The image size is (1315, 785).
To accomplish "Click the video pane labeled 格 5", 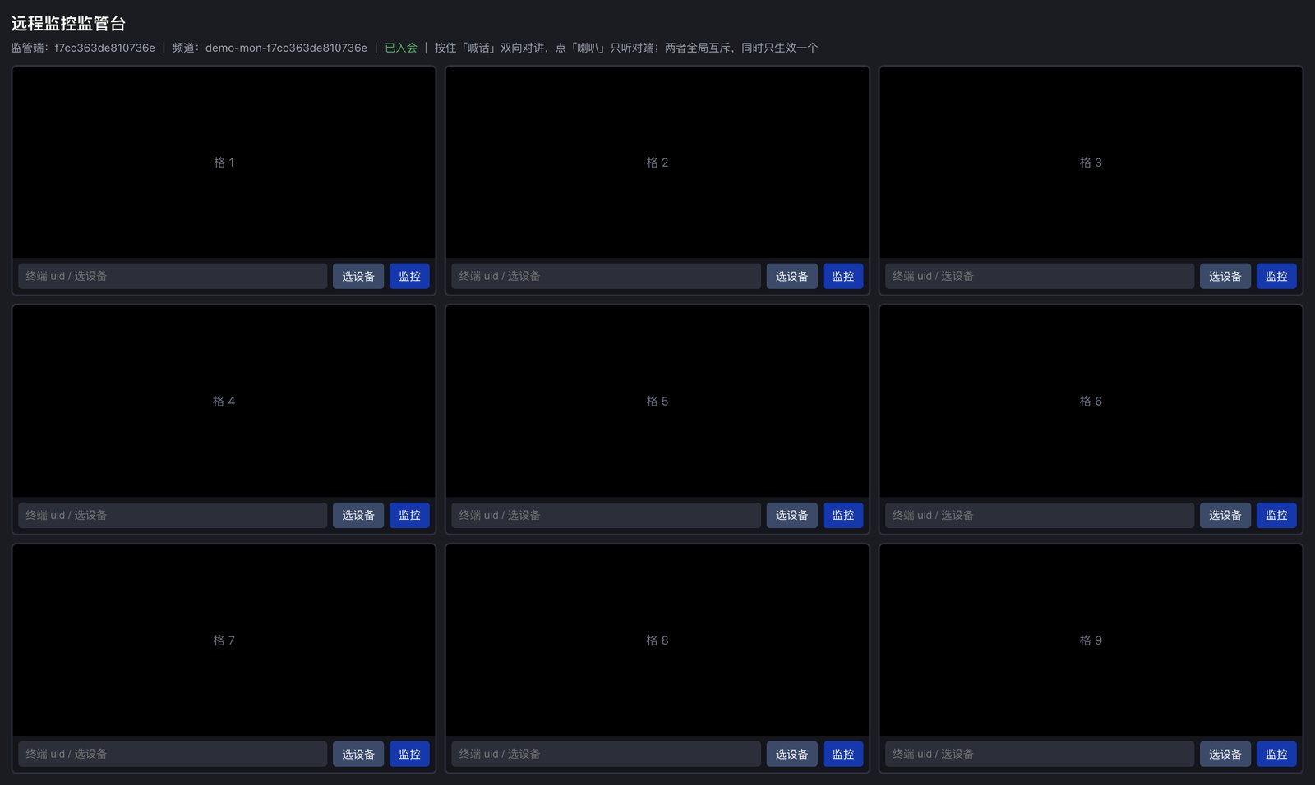I will (x=657, y=402).
